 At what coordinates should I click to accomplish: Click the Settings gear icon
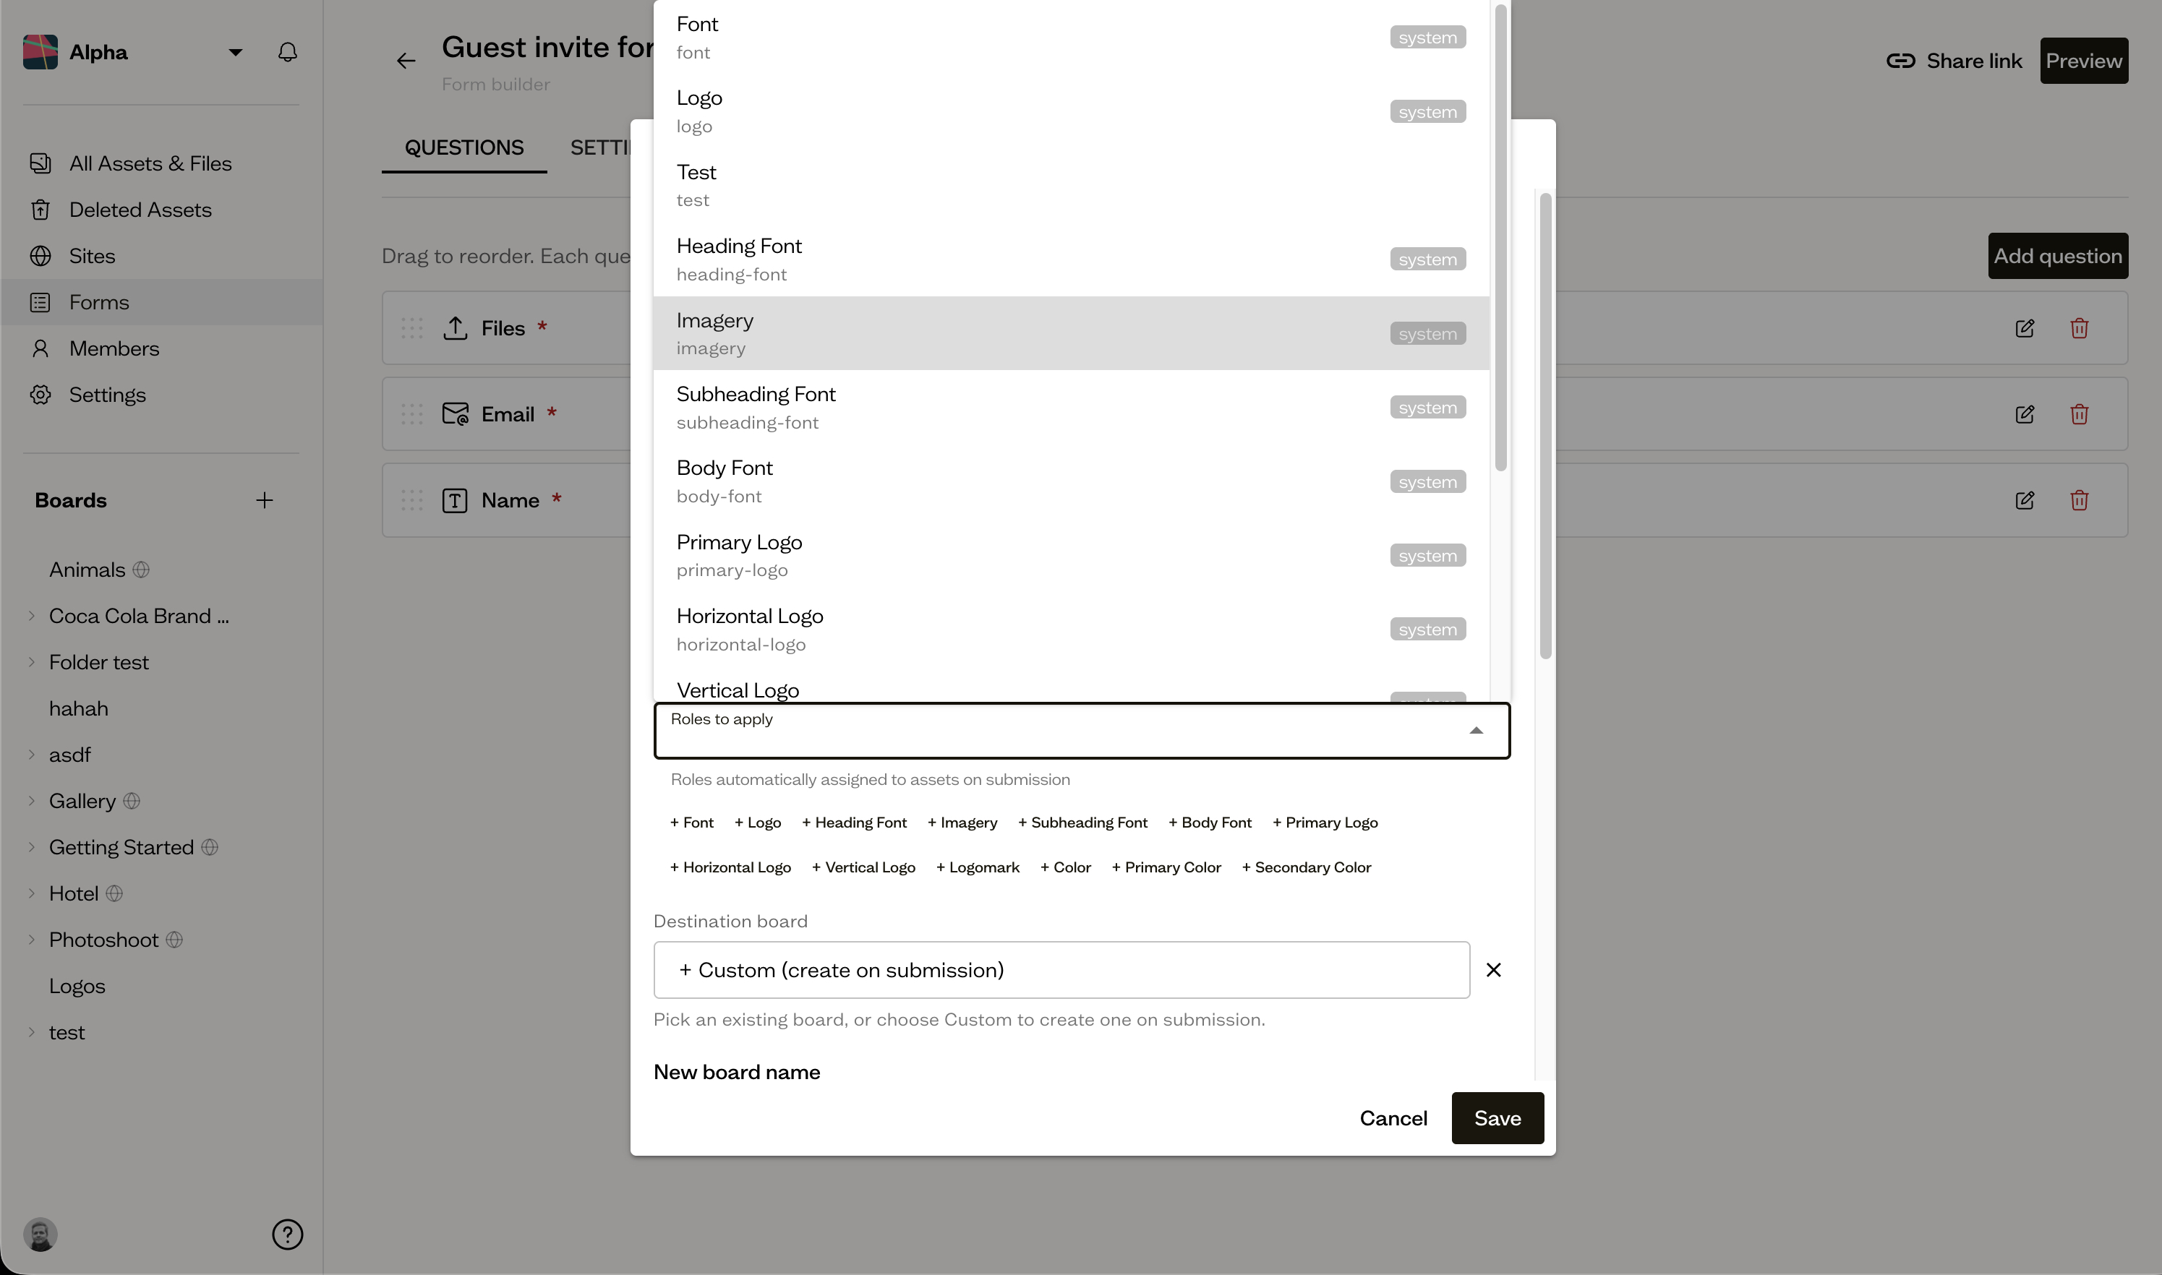tap(40, 395)
